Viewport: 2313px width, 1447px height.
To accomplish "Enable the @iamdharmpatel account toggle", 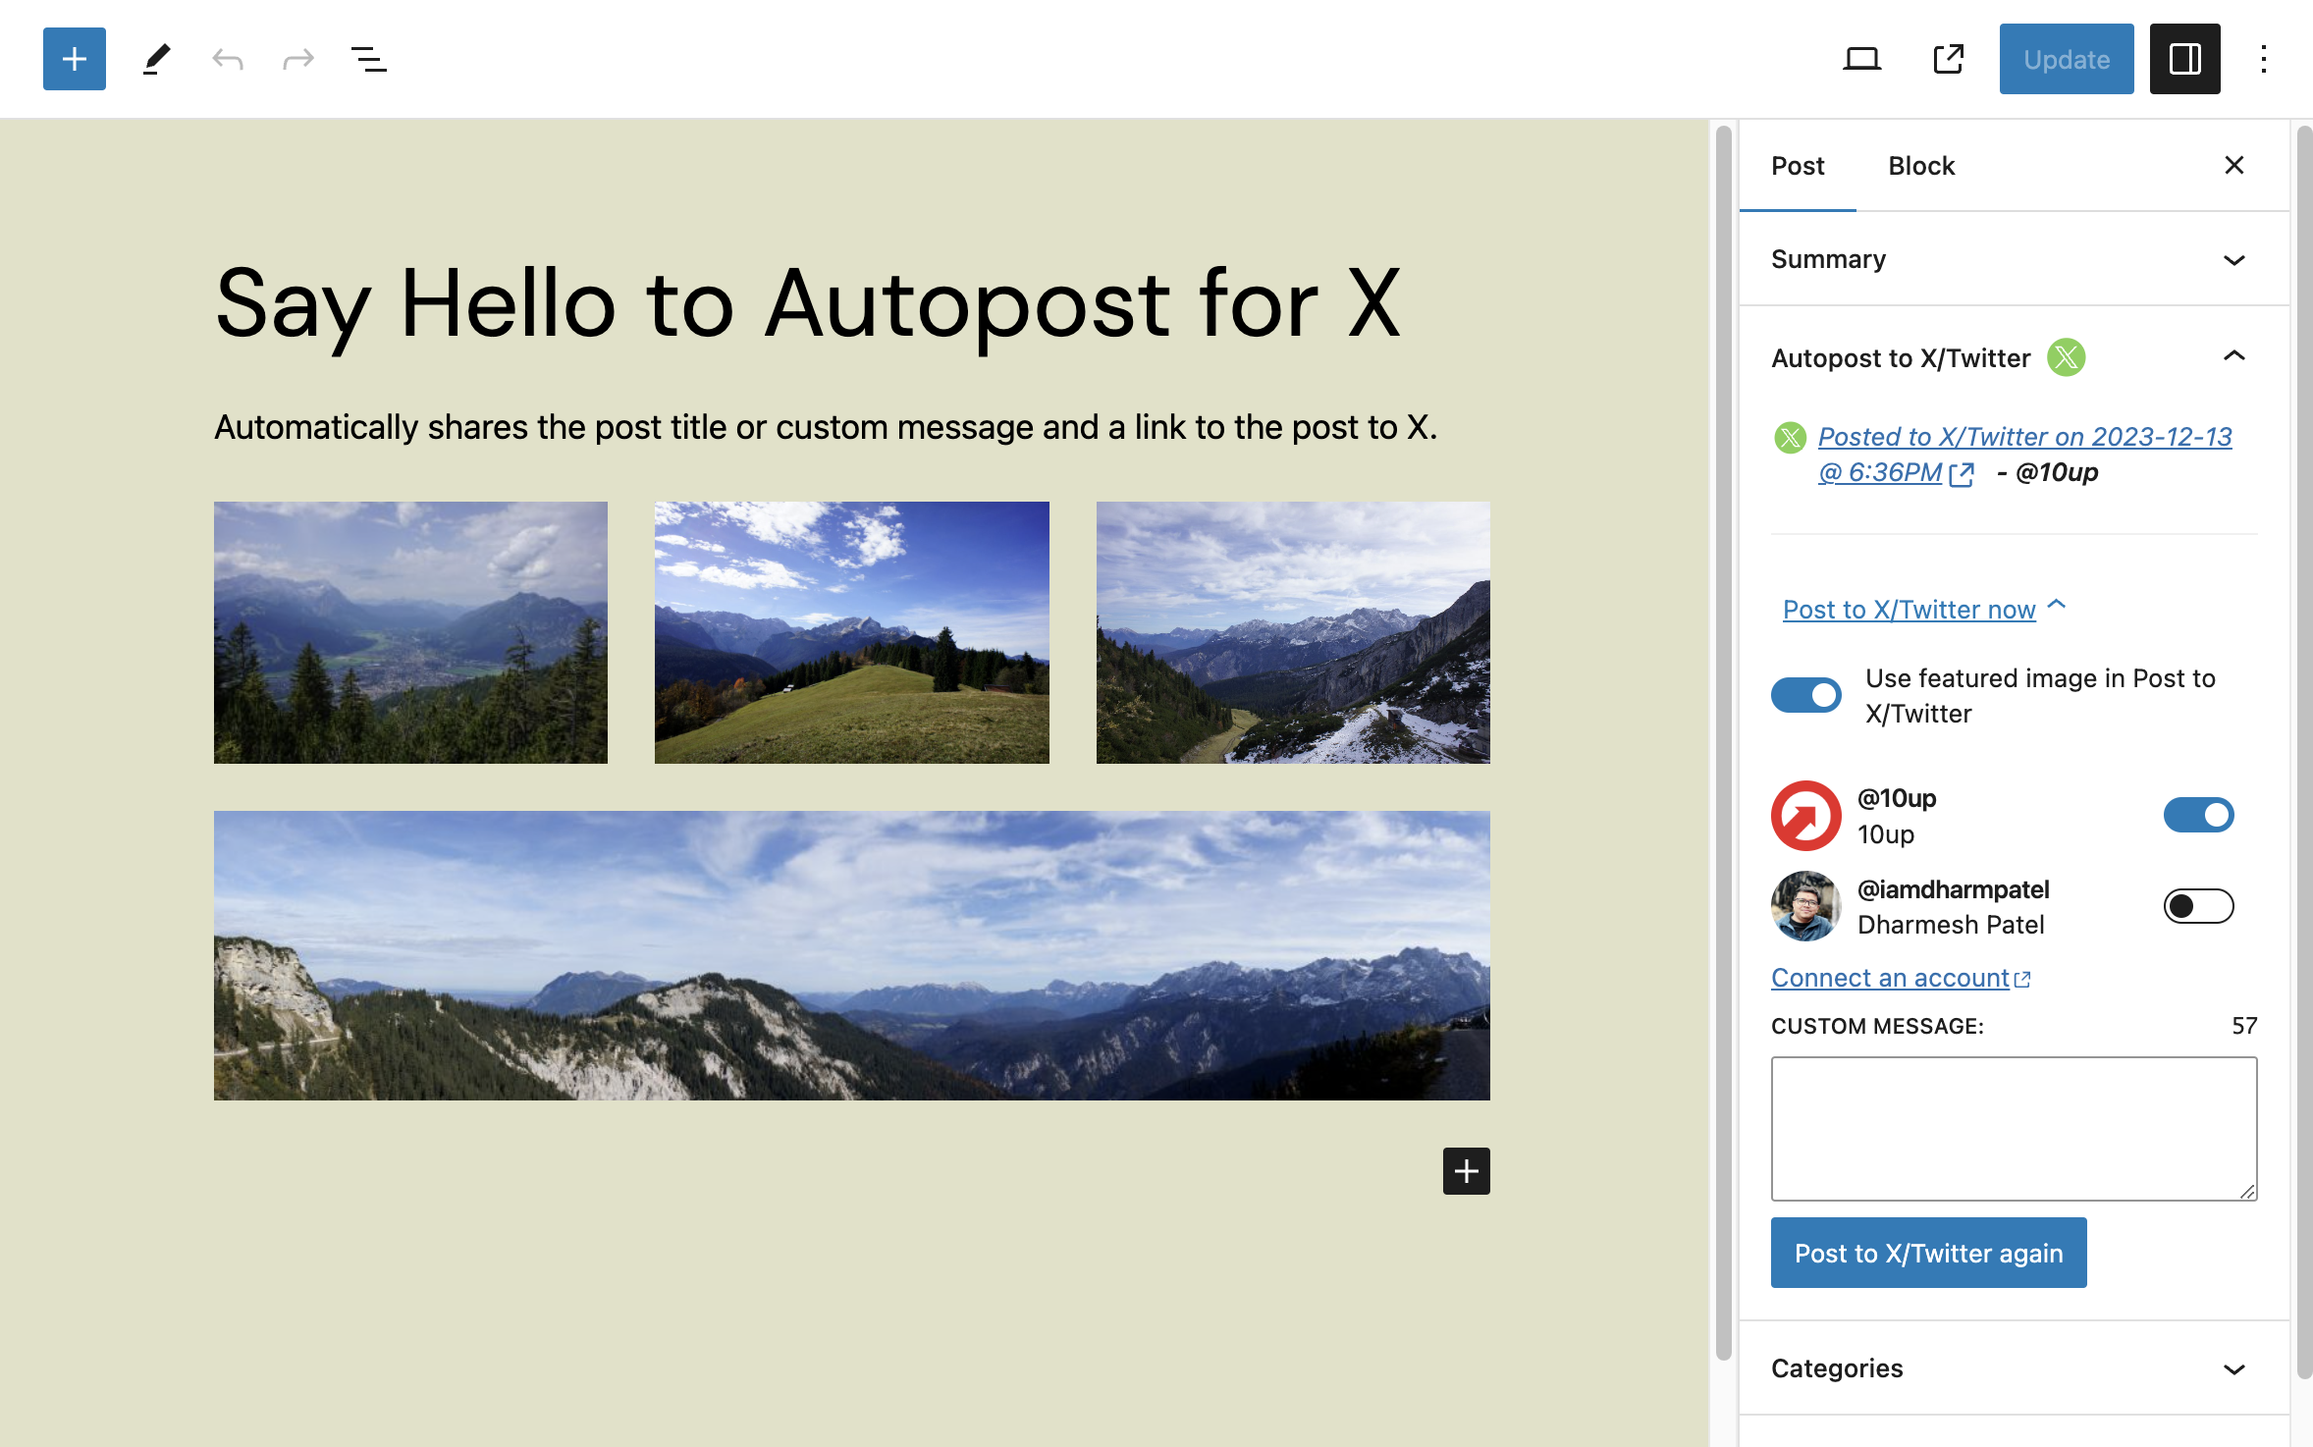I will (2198, 906).
